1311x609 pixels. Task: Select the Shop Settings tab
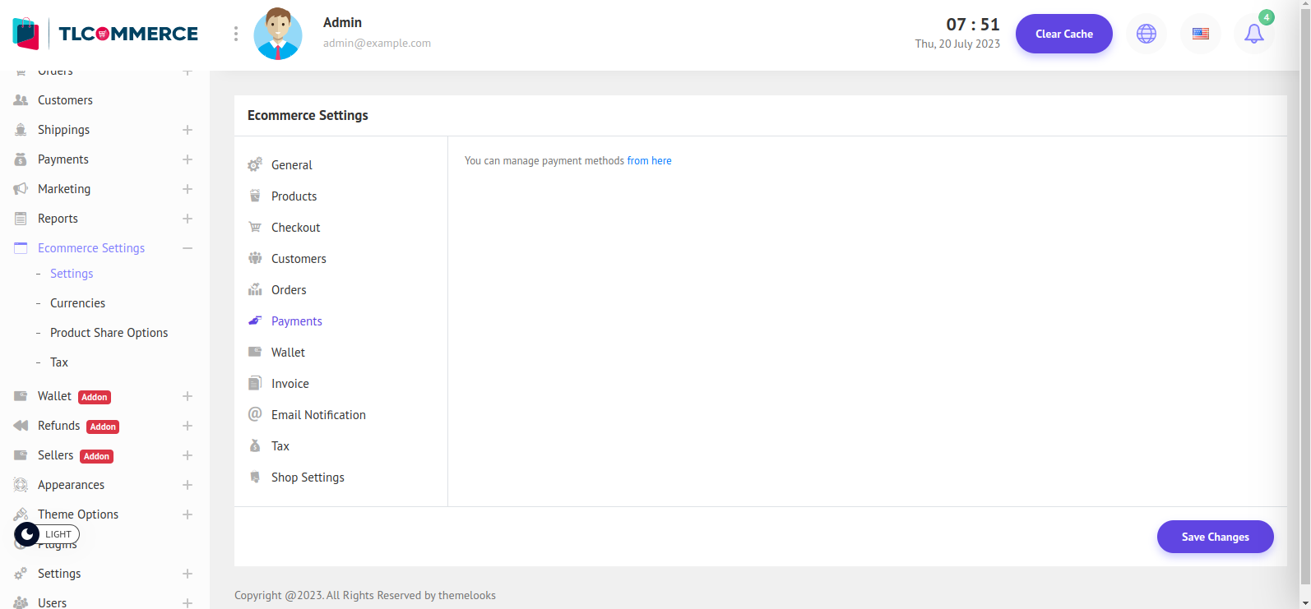point(308,478)
